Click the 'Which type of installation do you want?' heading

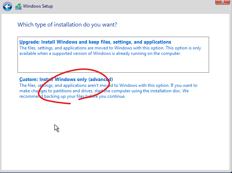(x=67, y=25)
